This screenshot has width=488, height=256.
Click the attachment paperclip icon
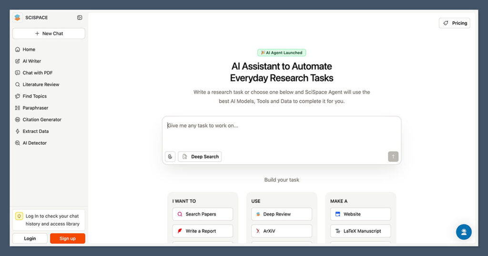coord(170,157)
